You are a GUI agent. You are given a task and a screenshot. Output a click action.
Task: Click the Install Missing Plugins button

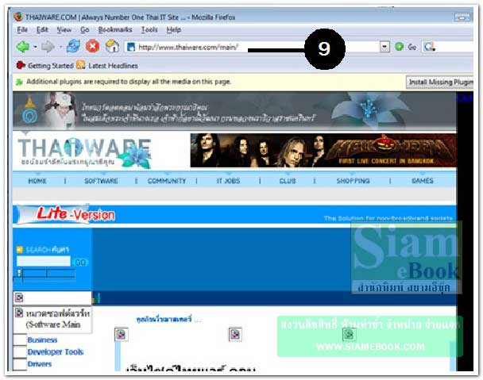tap(440, 83)
